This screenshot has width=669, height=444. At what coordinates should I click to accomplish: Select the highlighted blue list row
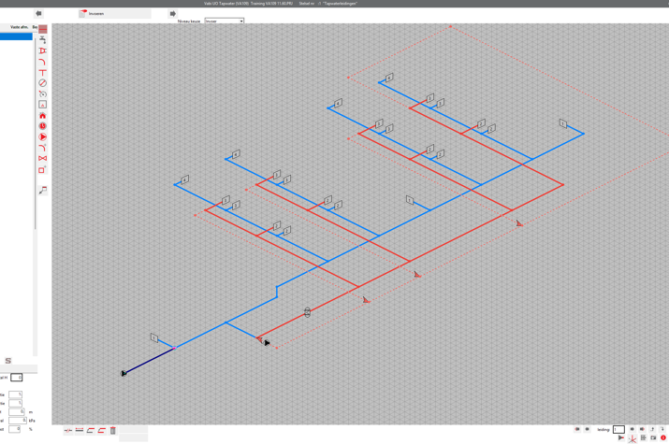pos(16,36)
